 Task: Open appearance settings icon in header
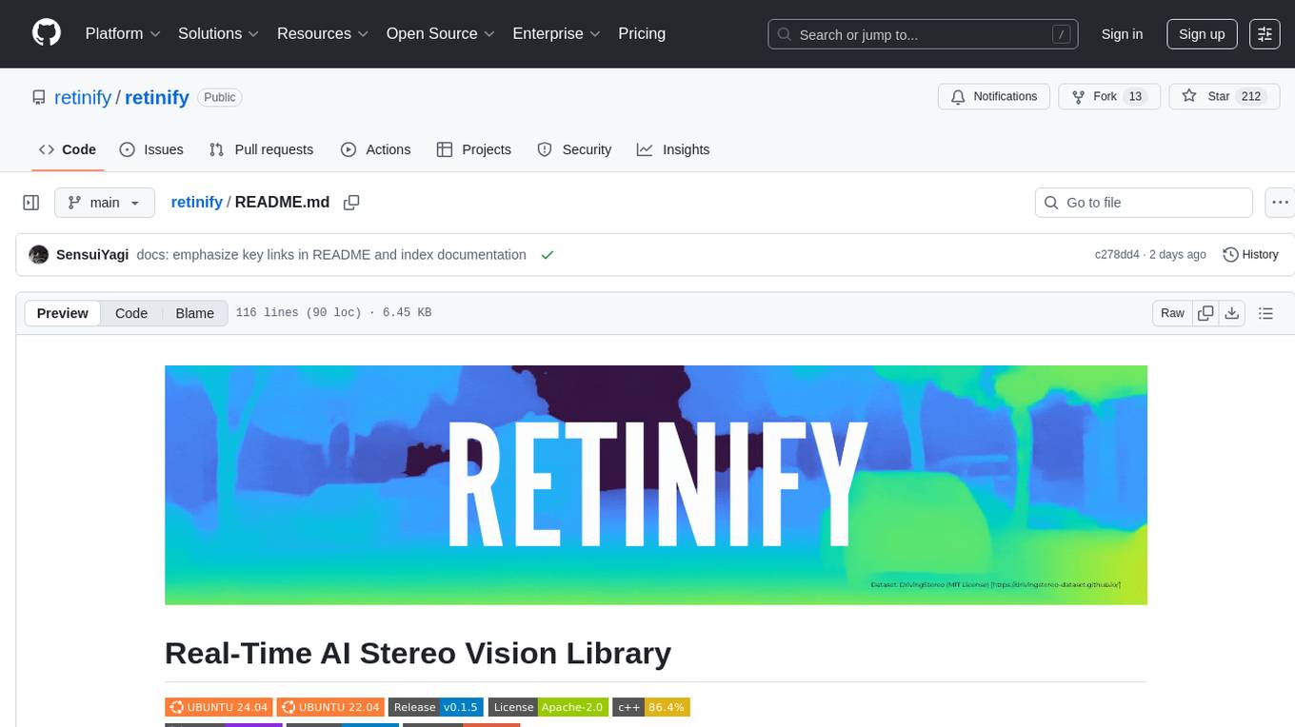pos(1265,34)
